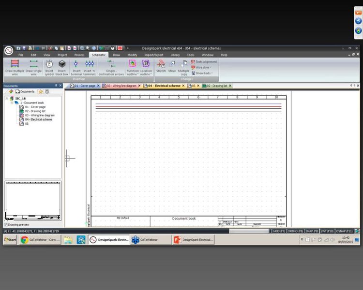
Task: Click the star favorites icon in Documents panel
Action: (41, 91)
